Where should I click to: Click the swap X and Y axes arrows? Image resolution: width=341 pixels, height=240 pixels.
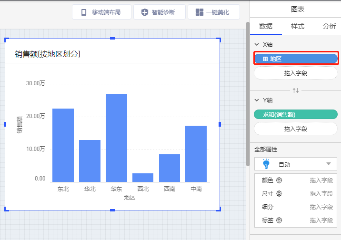(x=296, y=90)
